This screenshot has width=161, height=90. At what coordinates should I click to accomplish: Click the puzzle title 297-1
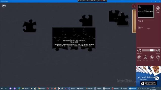pyautogui.click(x=140, y=21)
